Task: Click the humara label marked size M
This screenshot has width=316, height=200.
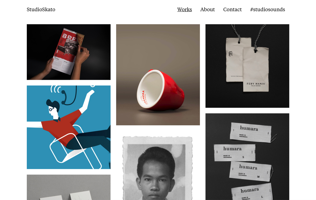Action: (250, 172)
